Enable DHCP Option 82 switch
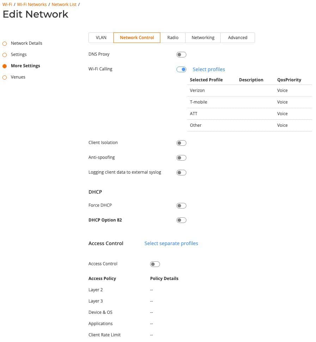This screenshot has height=342, width=316. (181, 220)
